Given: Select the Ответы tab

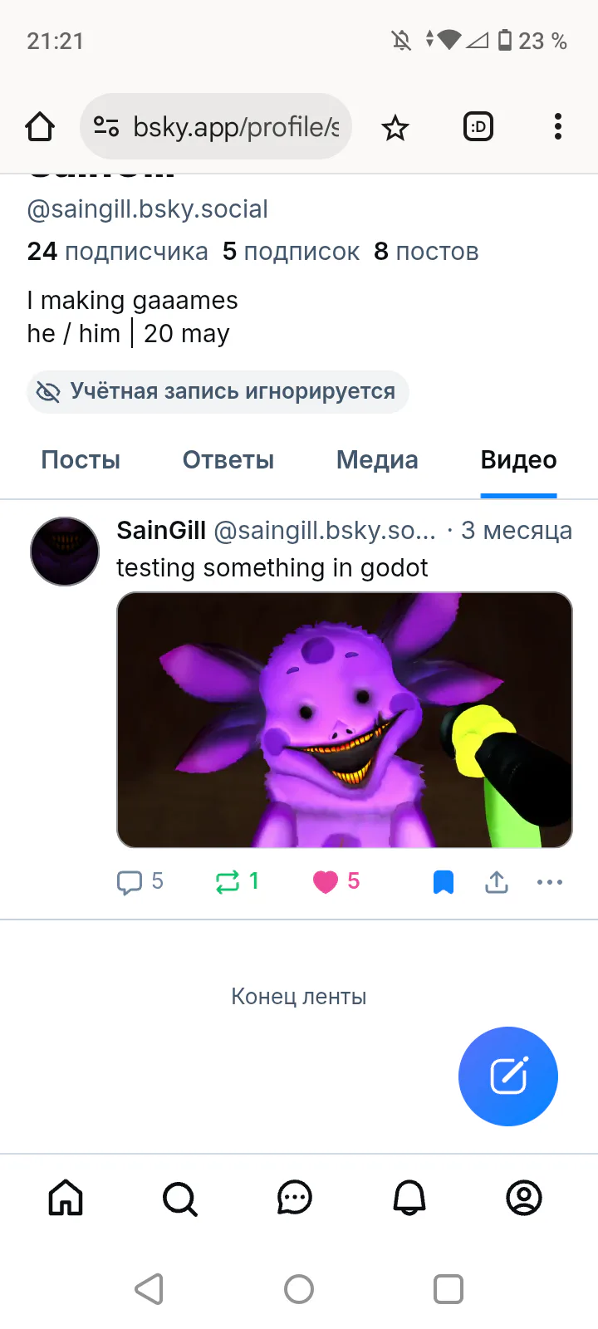Looking at the screenshot, I should pos(228,460).
